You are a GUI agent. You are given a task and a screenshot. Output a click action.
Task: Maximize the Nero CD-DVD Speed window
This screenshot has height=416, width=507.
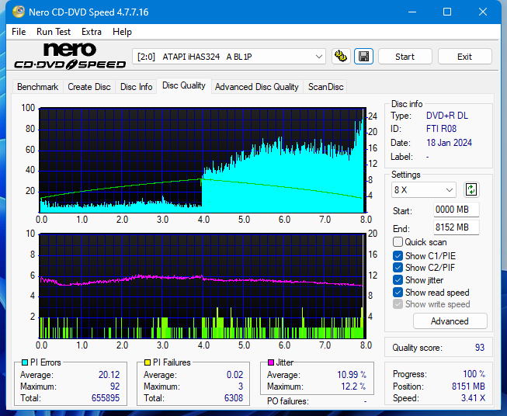pos(447,12)
